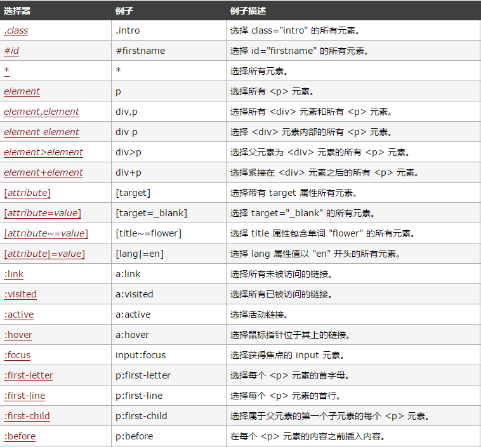Click description 选择所有元素
This screenshot has height=447, width=481.
click(x=259, y=71)
